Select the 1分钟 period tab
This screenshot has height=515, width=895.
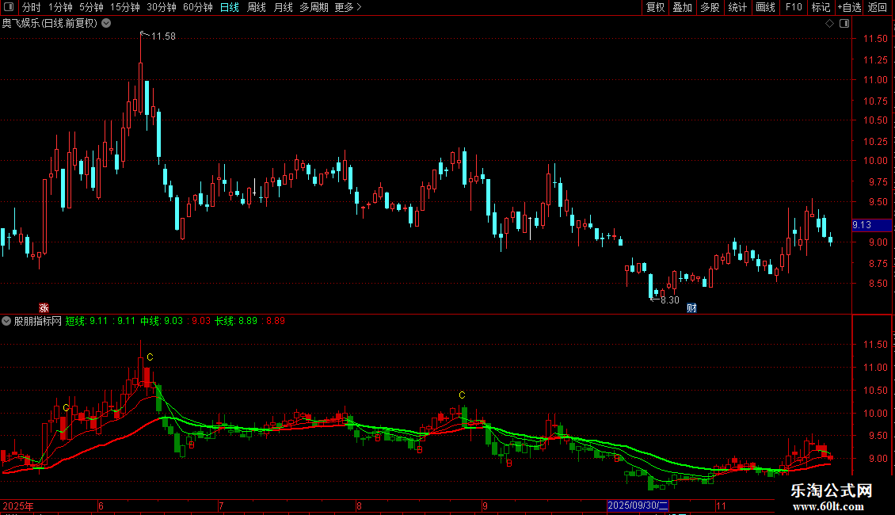[60, 7]
